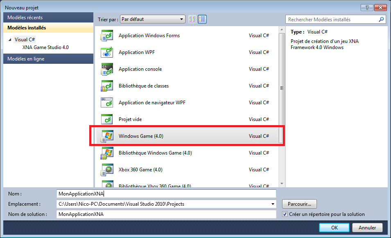The width and height of the screenshot is (391, 238).
Task: Close the Nouveau projet dialog
Action: tap(380, 7)
